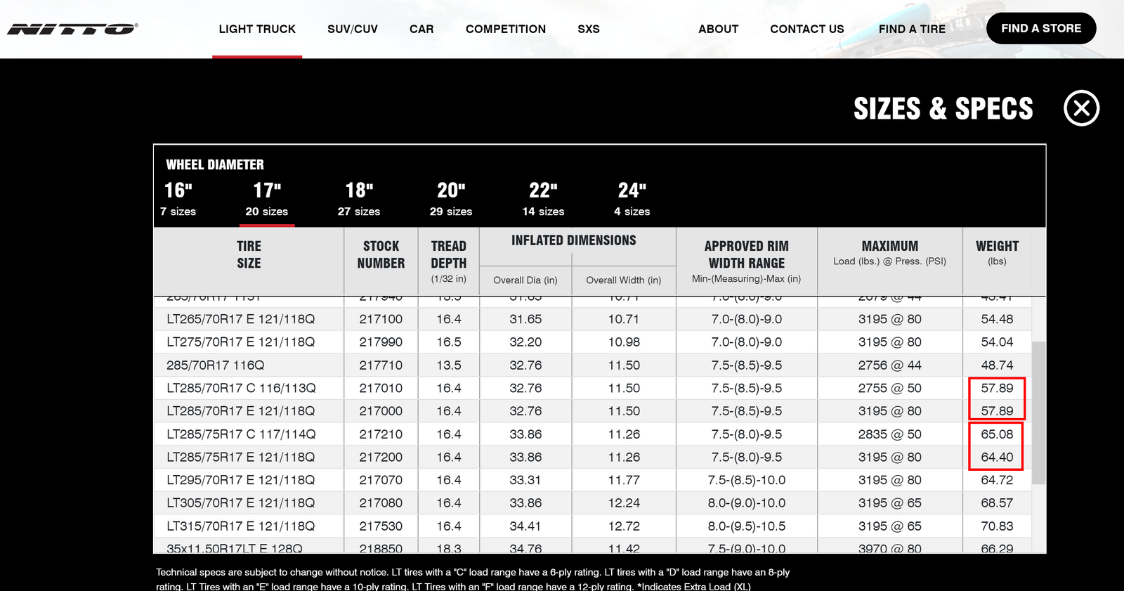Click max load value 2756 @ 44
This screenshot has height=591, width=1124.
click(890, 365)
